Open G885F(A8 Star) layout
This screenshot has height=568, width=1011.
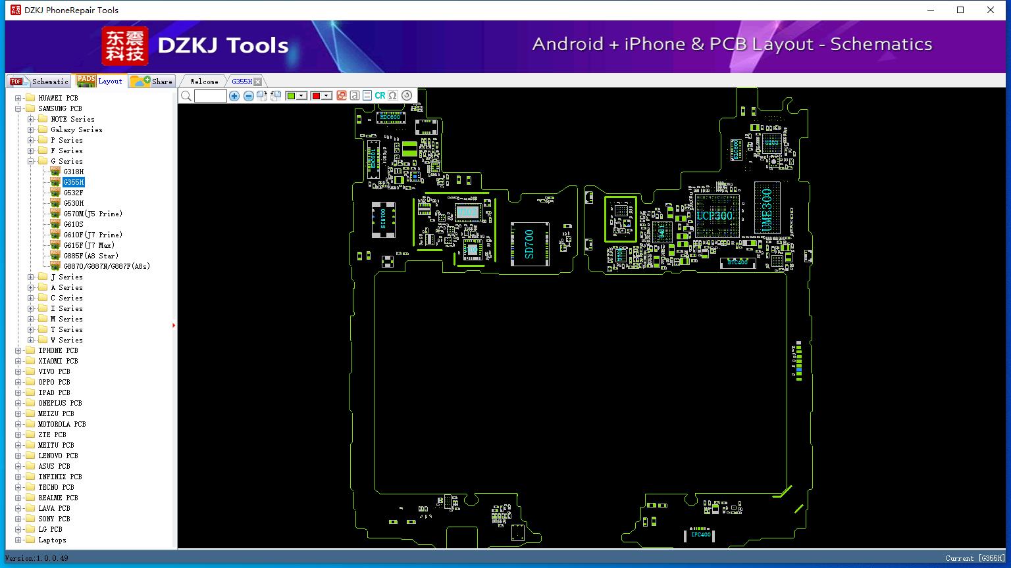pos(91,256)
